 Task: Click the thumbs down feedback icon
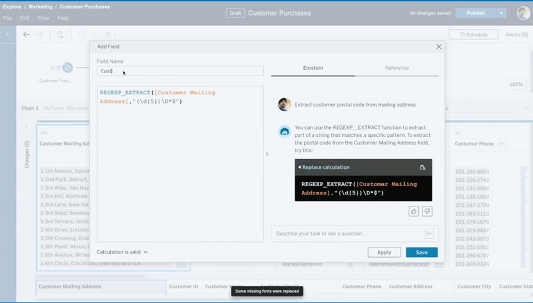tap(427, 211)
